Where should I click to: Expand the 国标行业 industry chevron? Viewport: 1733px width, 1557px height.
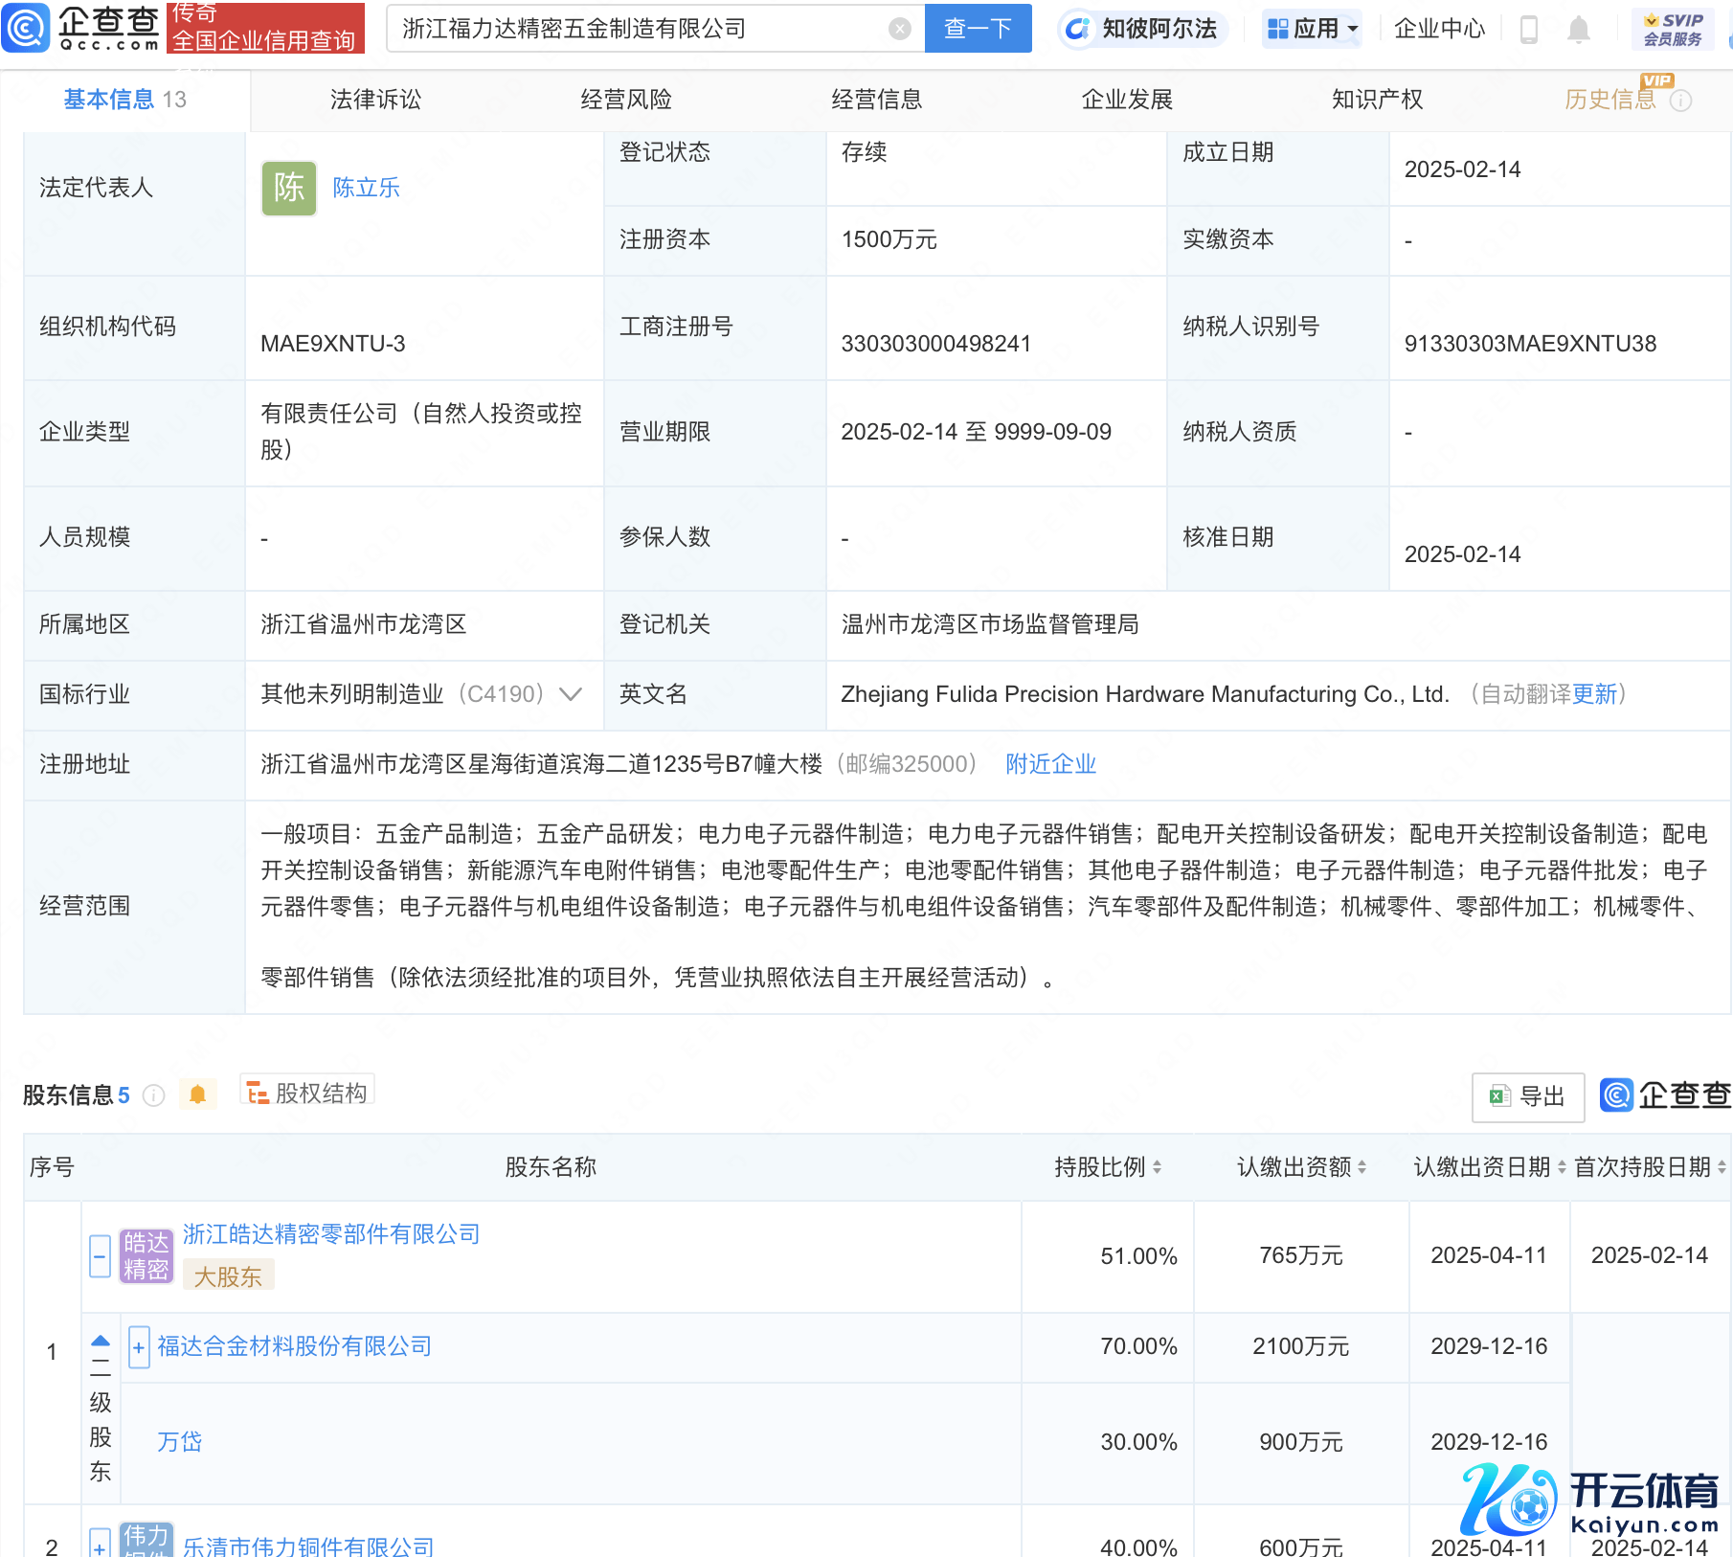pos(571,694)
